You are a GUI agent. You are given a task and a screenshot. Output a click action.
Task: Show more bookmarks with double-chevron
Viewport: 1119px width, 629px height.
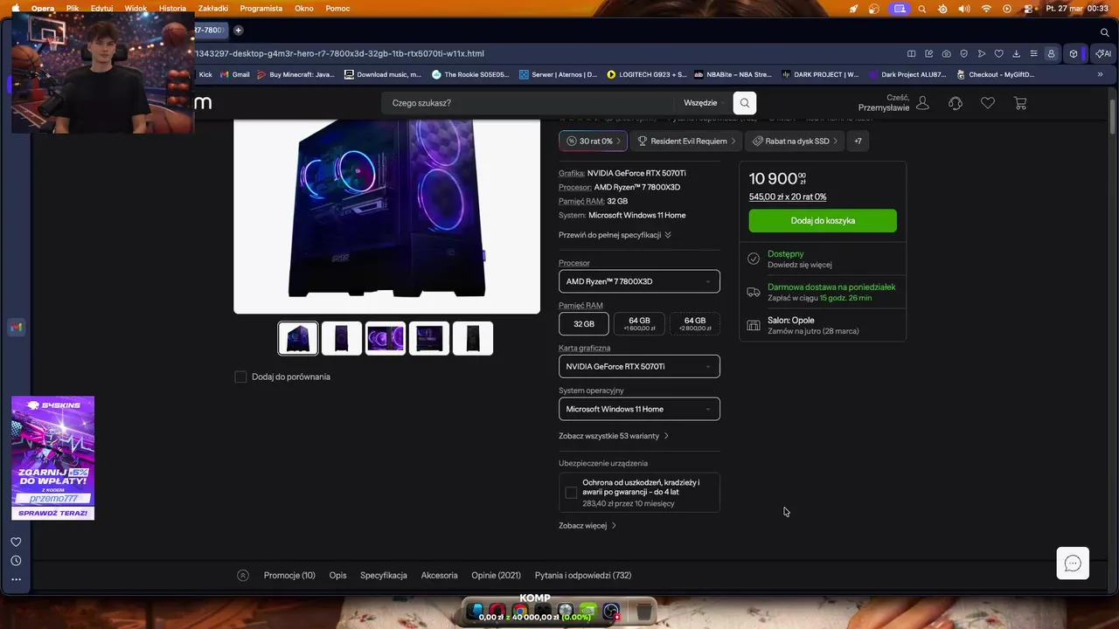coord(1100,74)
